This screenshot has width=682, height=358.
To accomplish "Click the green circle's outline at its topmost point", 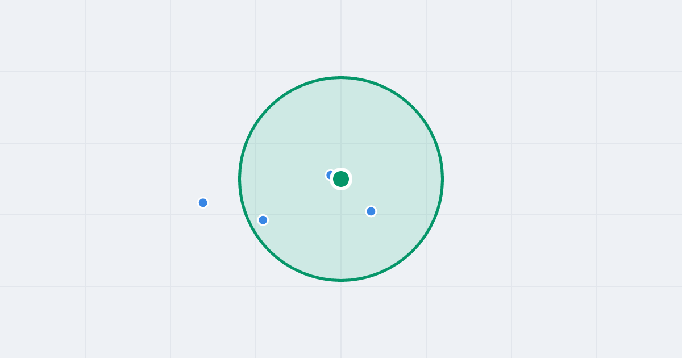I will (x=341, y=77).
